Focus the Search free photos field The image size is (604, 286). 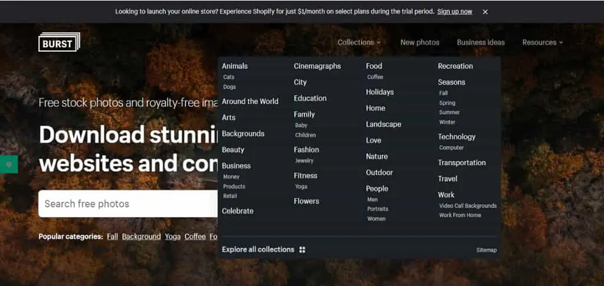point(128,203)
